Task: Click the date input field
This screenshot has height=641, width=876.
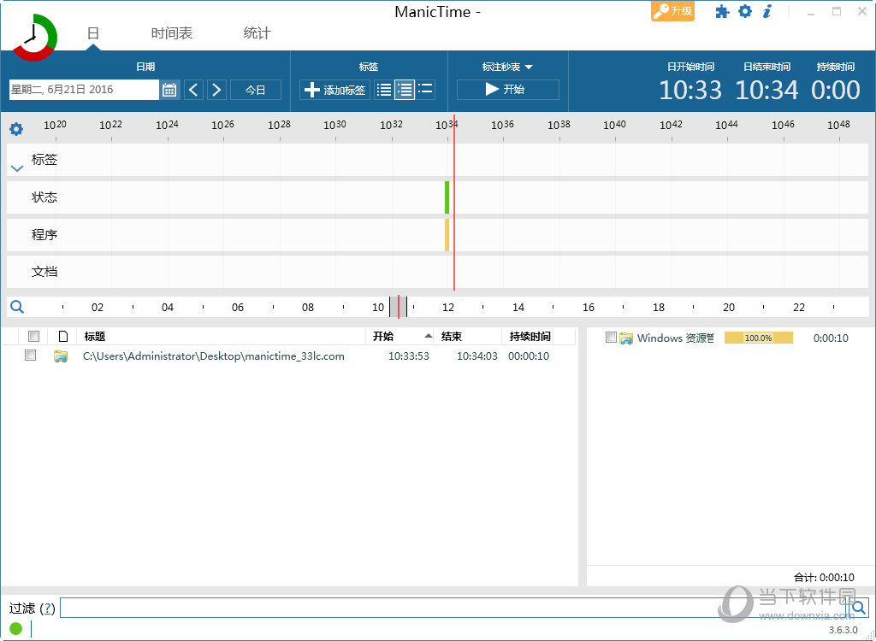Action: 84,90
